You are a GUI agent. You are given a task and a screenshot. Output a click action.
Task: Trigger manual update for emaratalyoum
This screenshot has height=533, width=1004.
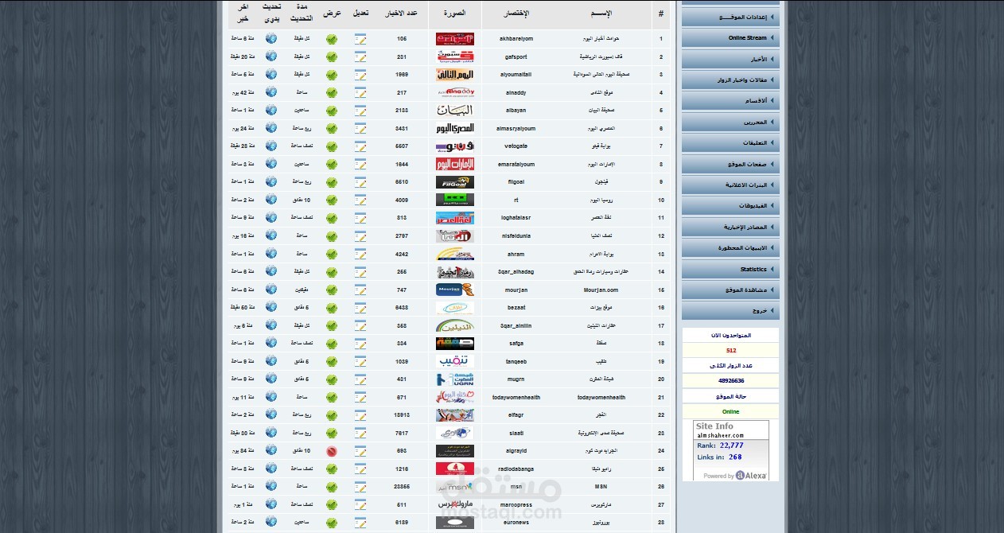click(x=271, y=164)
